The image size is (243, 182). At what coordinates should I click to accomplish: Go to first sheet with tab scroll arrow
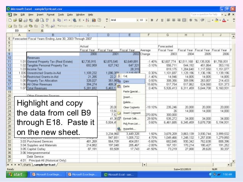point(8,165)
